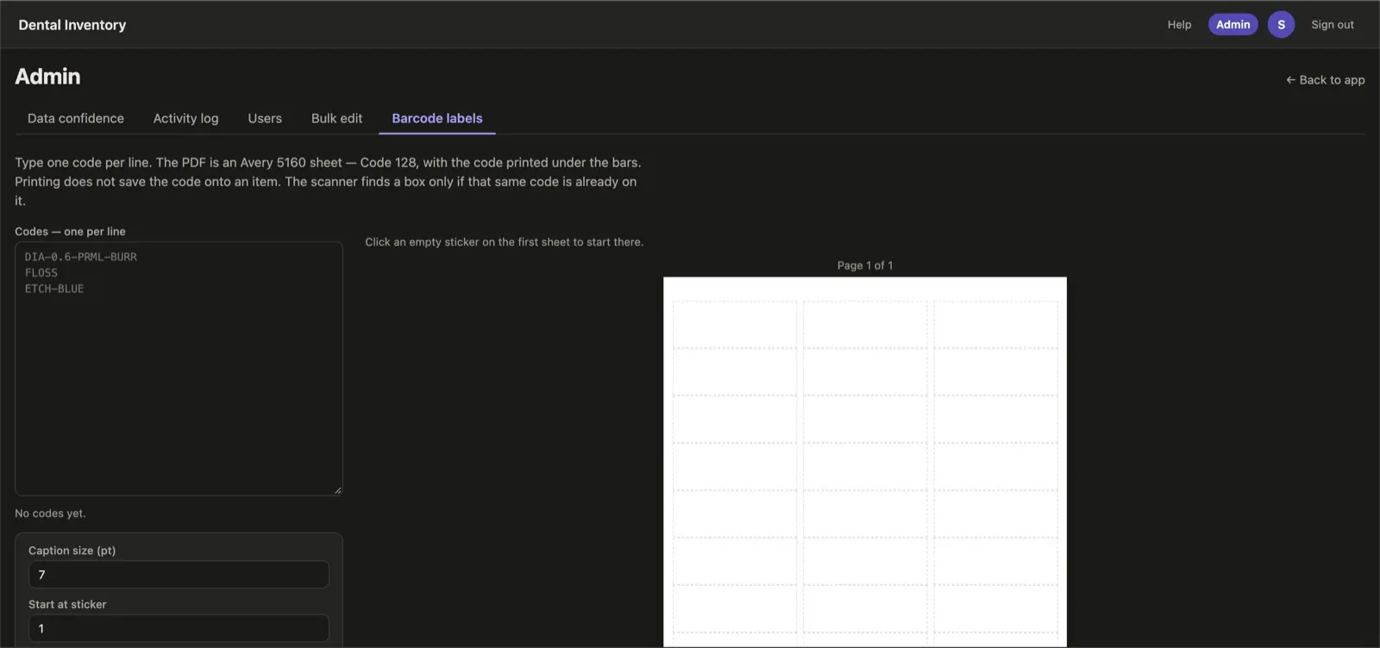Open the Dental Inventory home title

click(x=72, y=25)
